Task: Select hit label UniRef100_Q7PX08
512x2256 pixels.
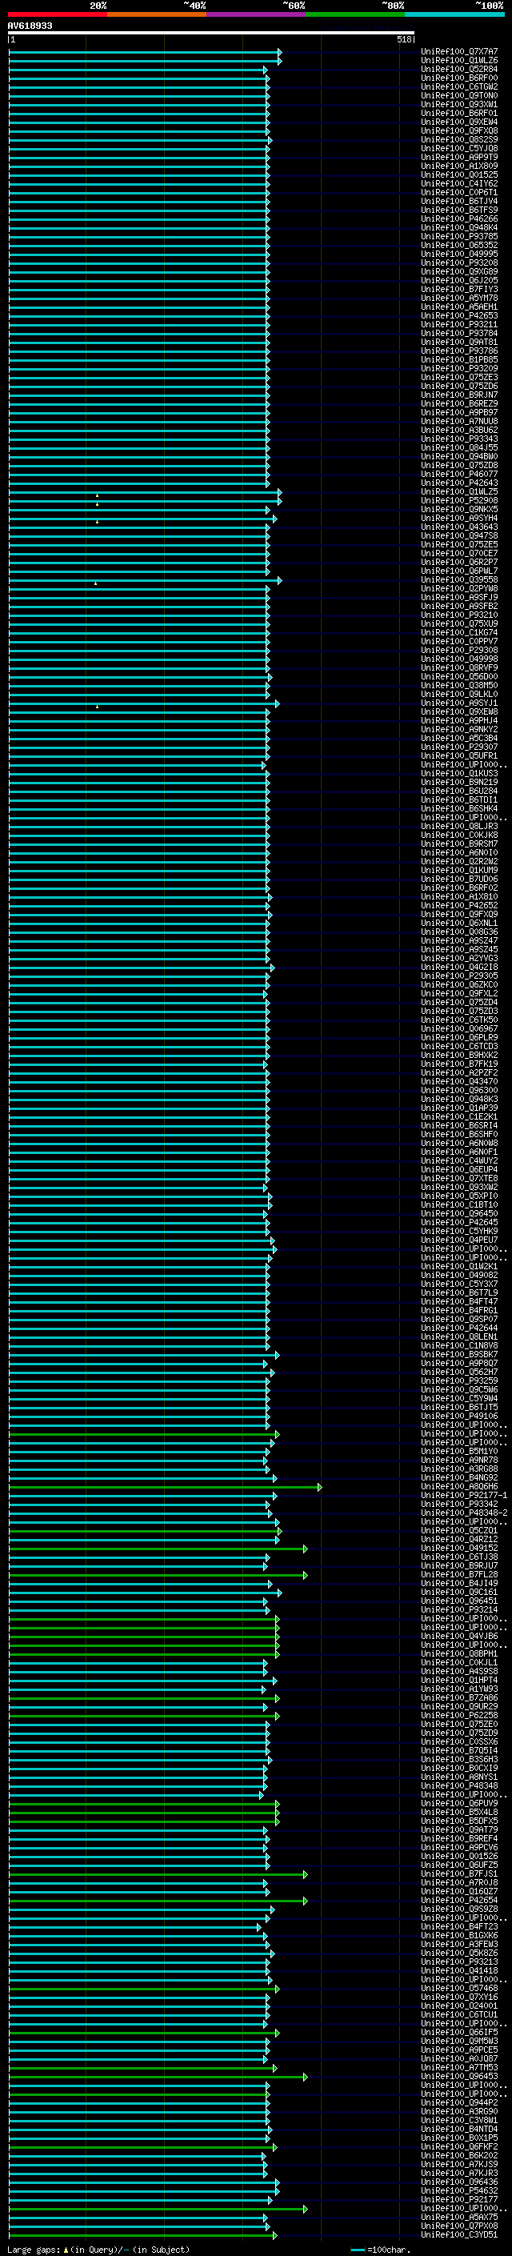Action: 459,2226
